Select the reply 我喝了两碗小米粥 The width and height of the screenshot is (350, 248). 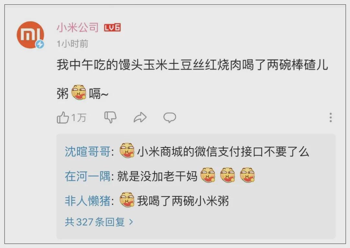tap(147, 200)
